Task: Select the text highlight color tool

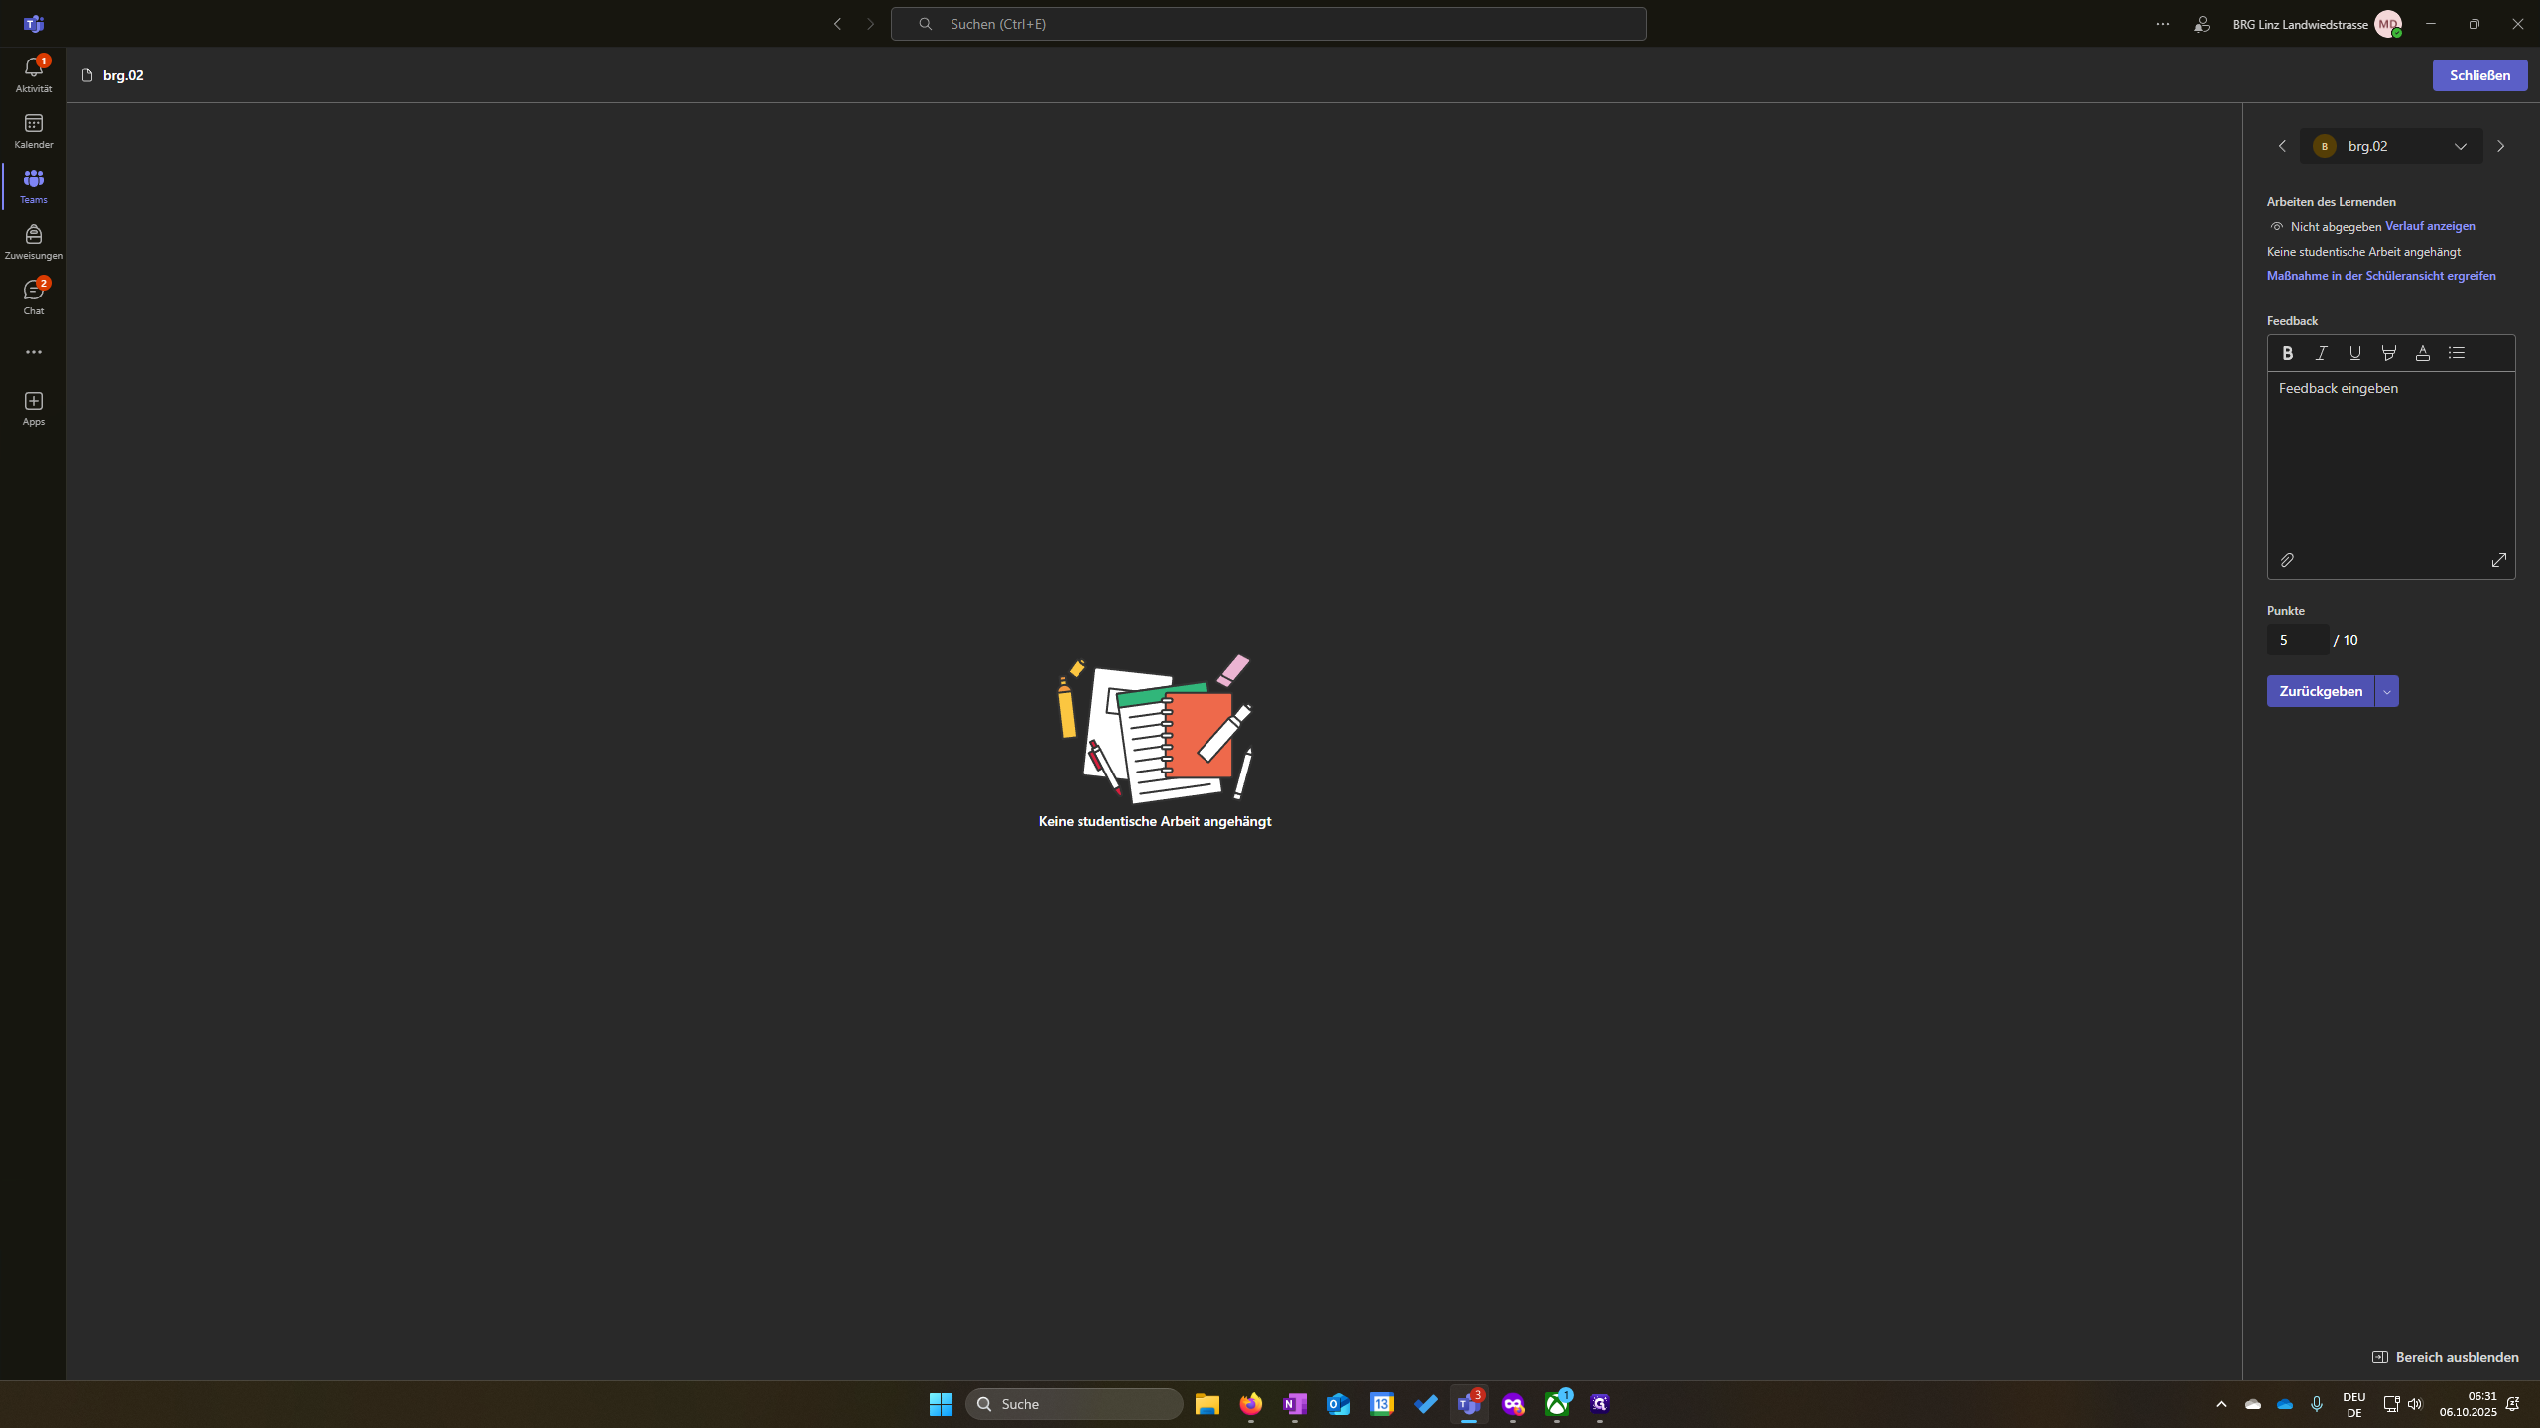Action: (2389, 353)
